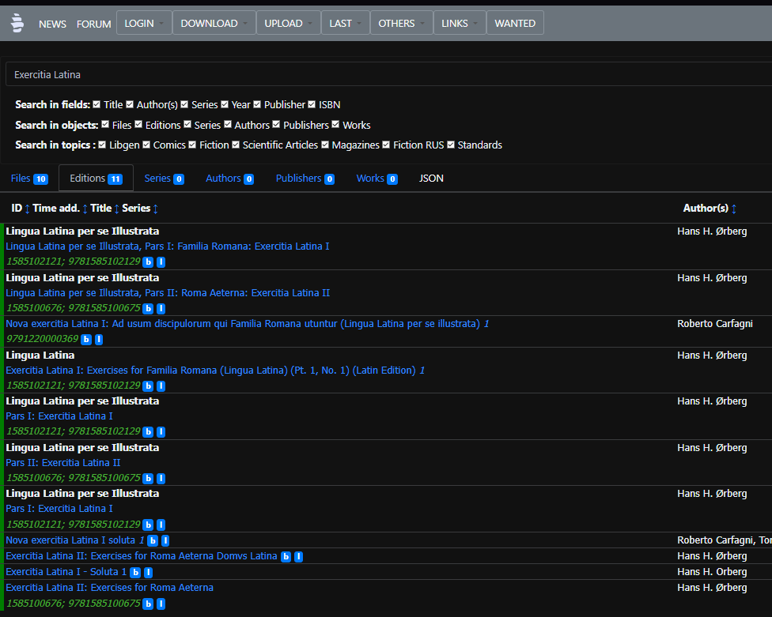Viewport: 772px width, 617px height.
Task: Open the LOGIN dropdown menu
Action: pyautogui.click(x=144, y=23)
